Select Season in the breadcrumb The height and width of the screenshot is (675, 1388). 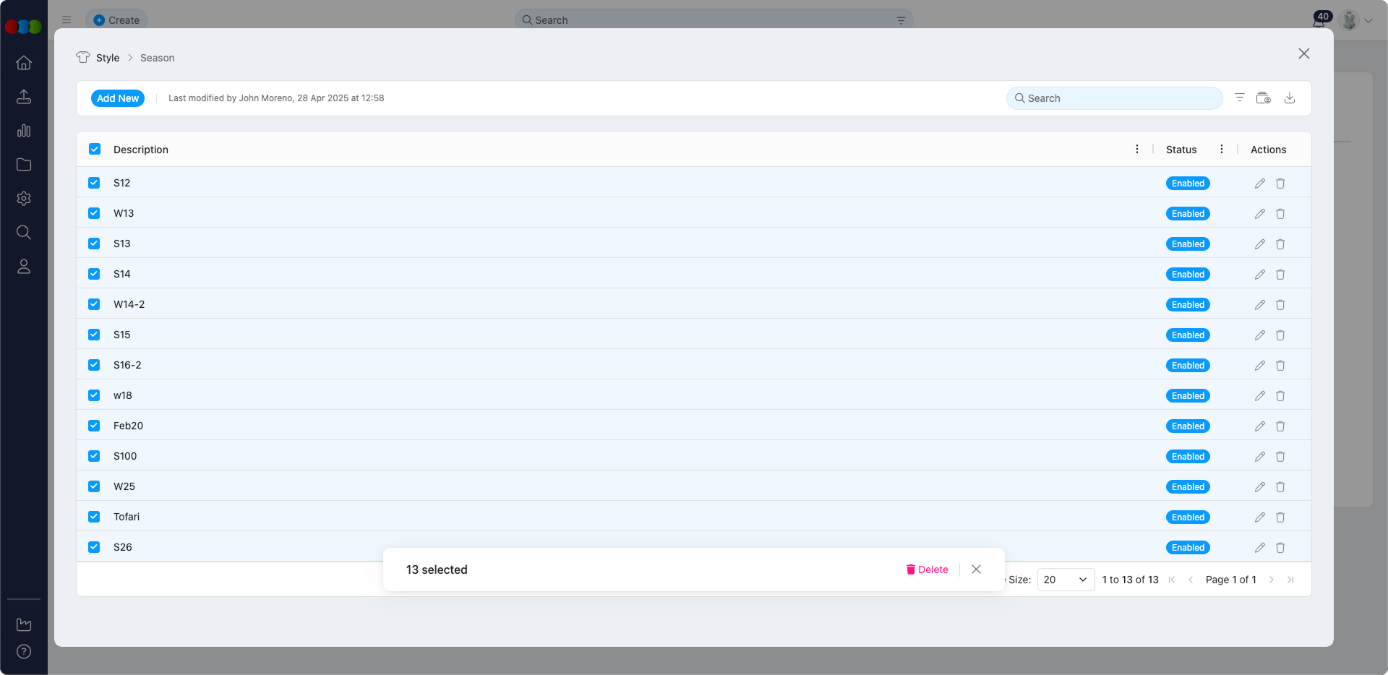coord(157,58)
